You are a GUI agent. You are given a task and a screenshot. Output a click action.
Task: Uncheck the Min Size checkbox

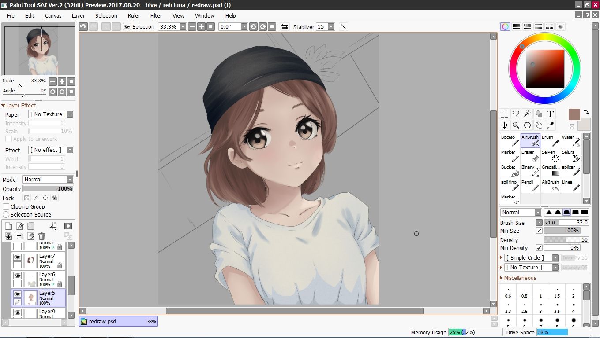point(539,231)
